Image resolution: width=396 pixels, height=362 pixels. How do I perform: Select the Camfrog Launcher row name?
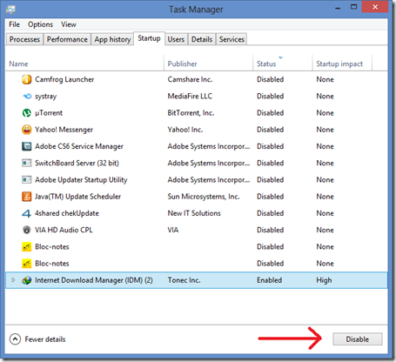click(x=64, y=79)
